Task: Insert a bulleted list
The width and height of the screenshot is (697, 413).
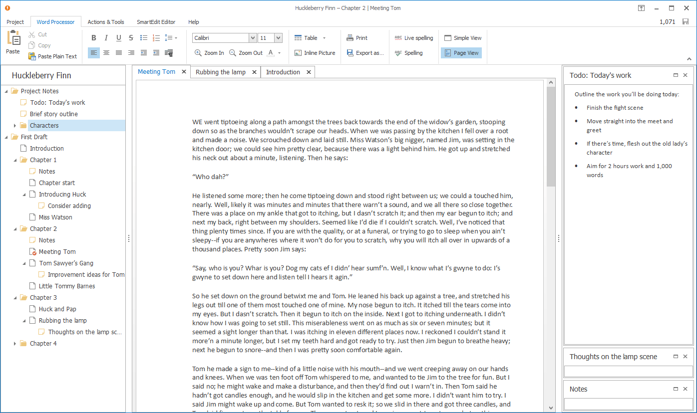Action: coord(144,38)
